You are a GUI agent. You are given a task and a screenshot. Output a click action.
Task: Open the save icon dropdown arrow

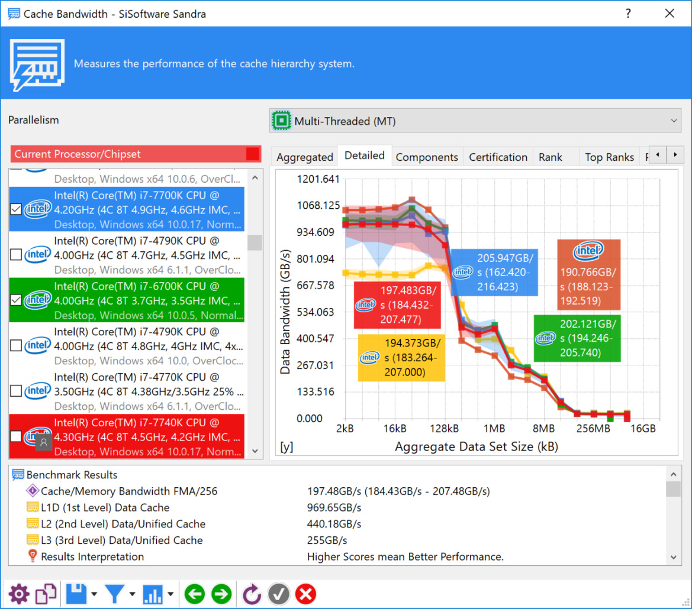[94, 594]
